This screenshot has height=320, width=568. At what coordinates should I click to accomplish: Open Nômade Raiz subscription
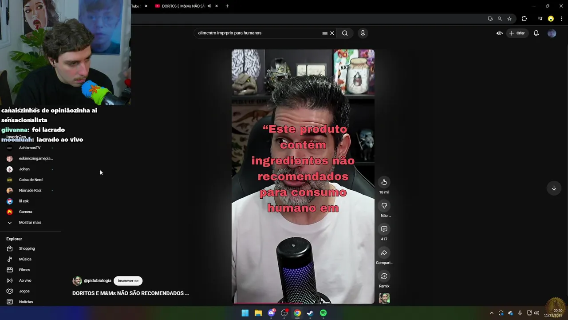point(30,191)
